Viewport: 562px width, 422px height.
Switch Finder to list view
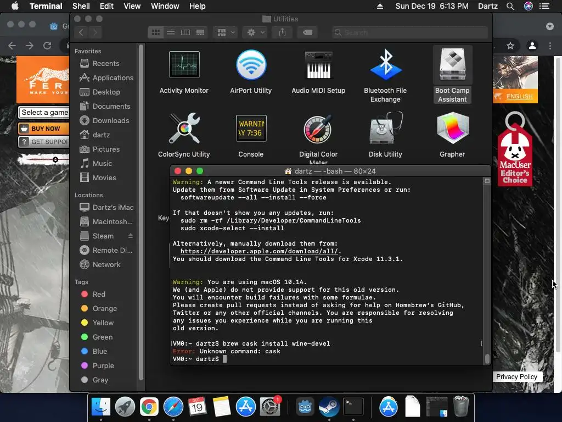click(x=171, y=32)
